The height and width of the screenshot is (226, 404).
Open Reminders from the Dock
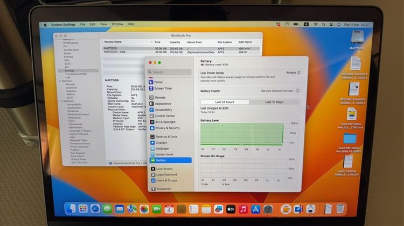[x=194, y=209]
